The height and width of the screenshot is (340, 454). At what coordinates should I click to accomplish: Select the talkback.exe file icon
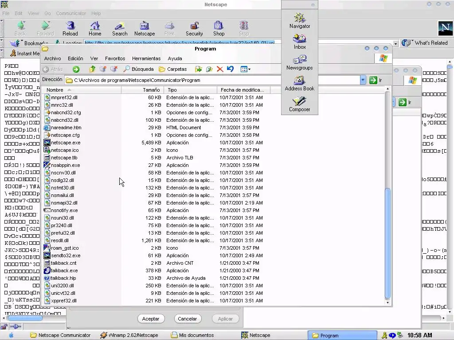pyautogui.click(x=47, y=270)
